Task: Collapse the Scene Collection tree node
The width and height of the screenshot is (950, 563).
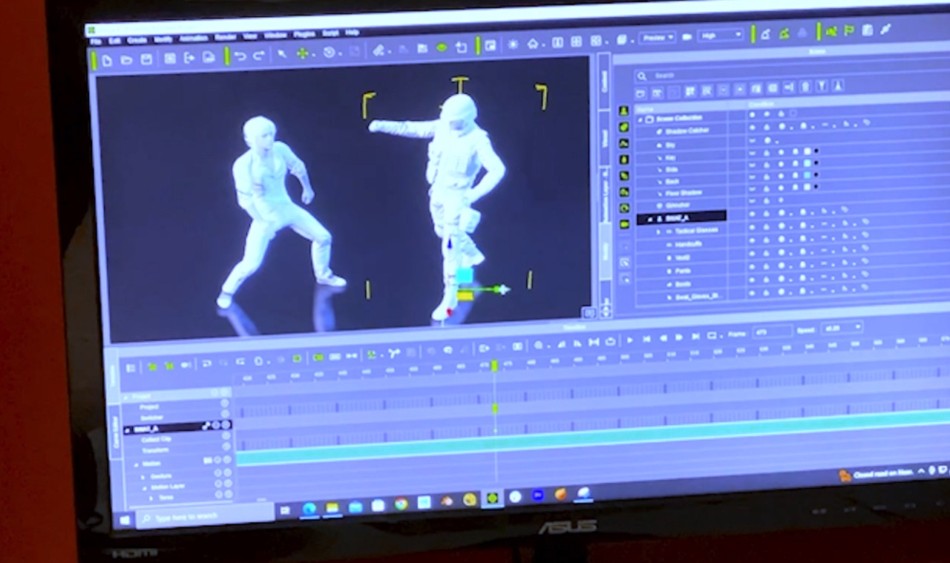Action: coord(642,117)
